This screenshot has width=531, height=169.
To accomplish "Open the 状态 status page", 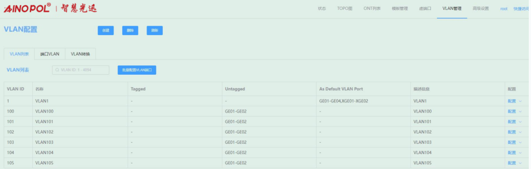I will 322,9.
